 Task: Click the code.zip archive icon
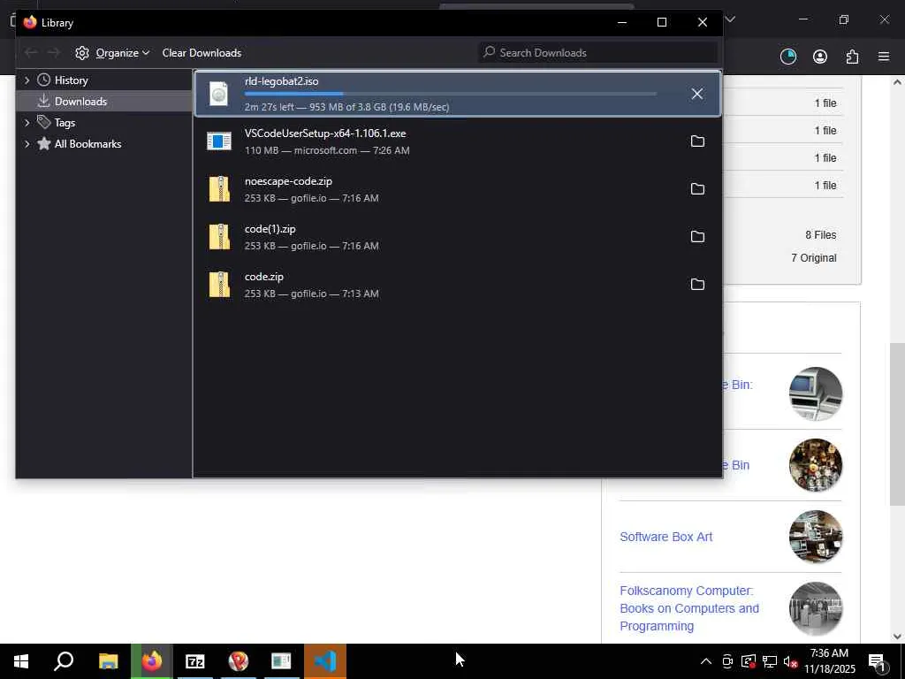[219, 285]
